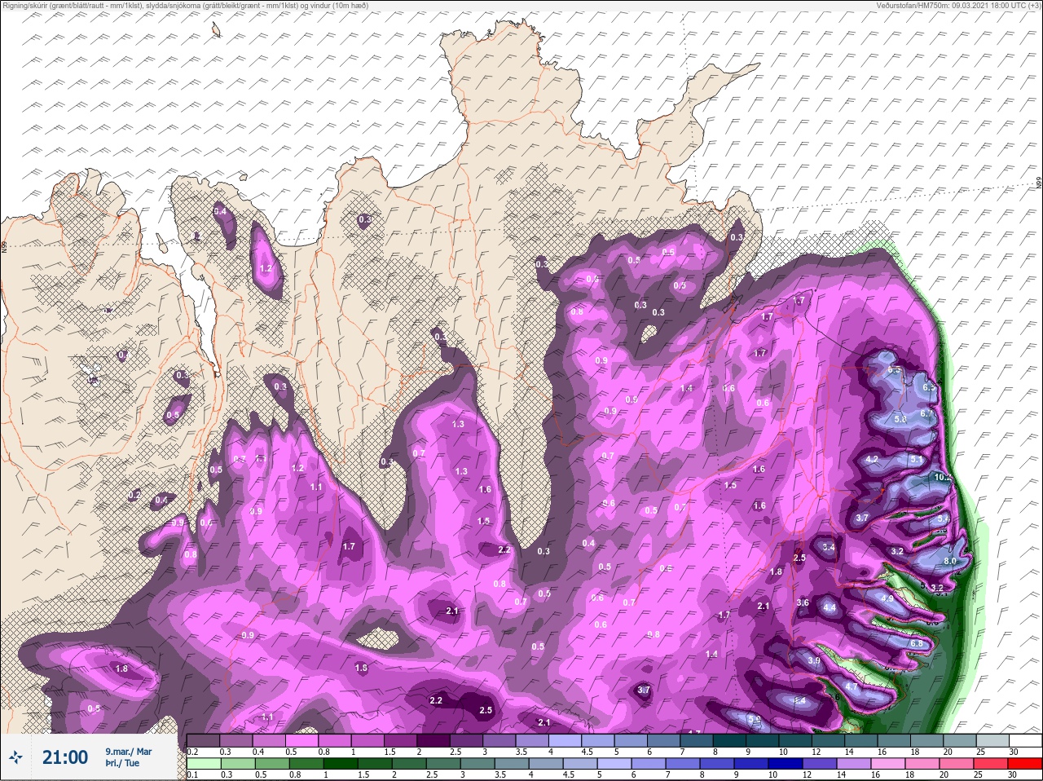Click the '3.9' precipitation value on the map
This screenshot has height=781, width=1043.
click(813, 660)
